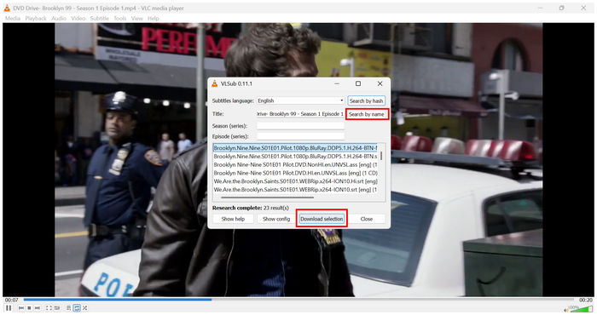The height and width of the screenshot is (315, 597).
Task: Toggle fullscreen video mode
Action: (49, 308)
